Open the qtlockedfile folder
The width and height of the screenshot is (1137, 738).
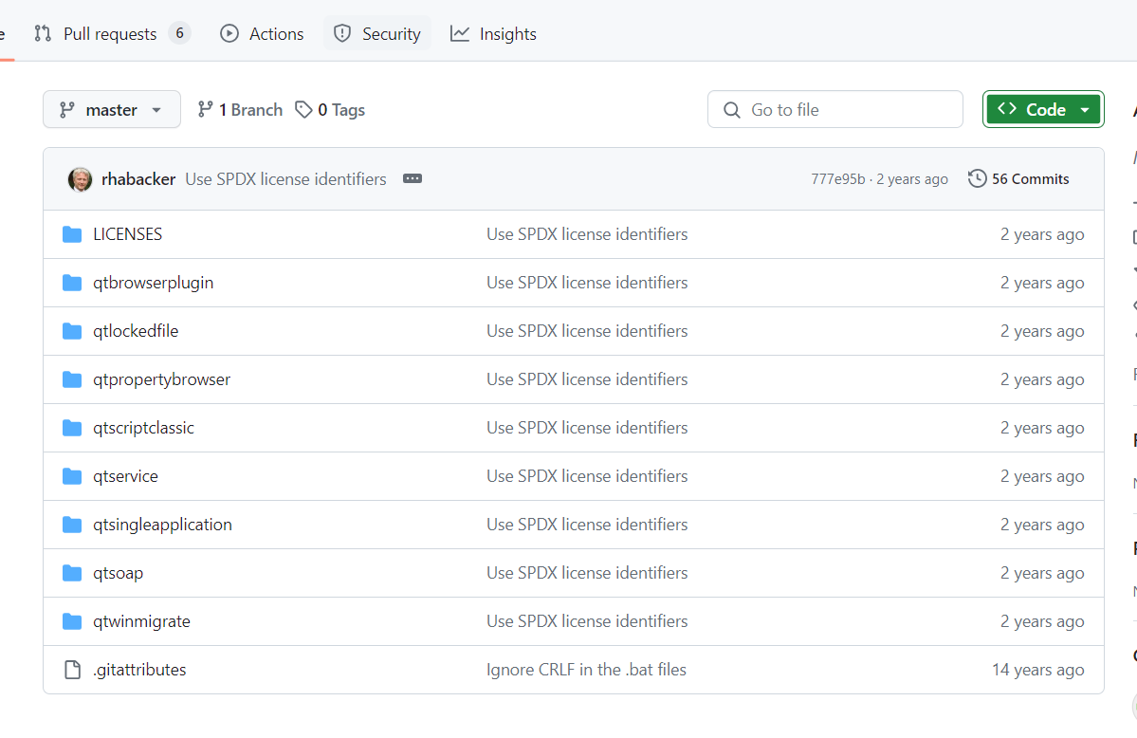coord(136,331)
